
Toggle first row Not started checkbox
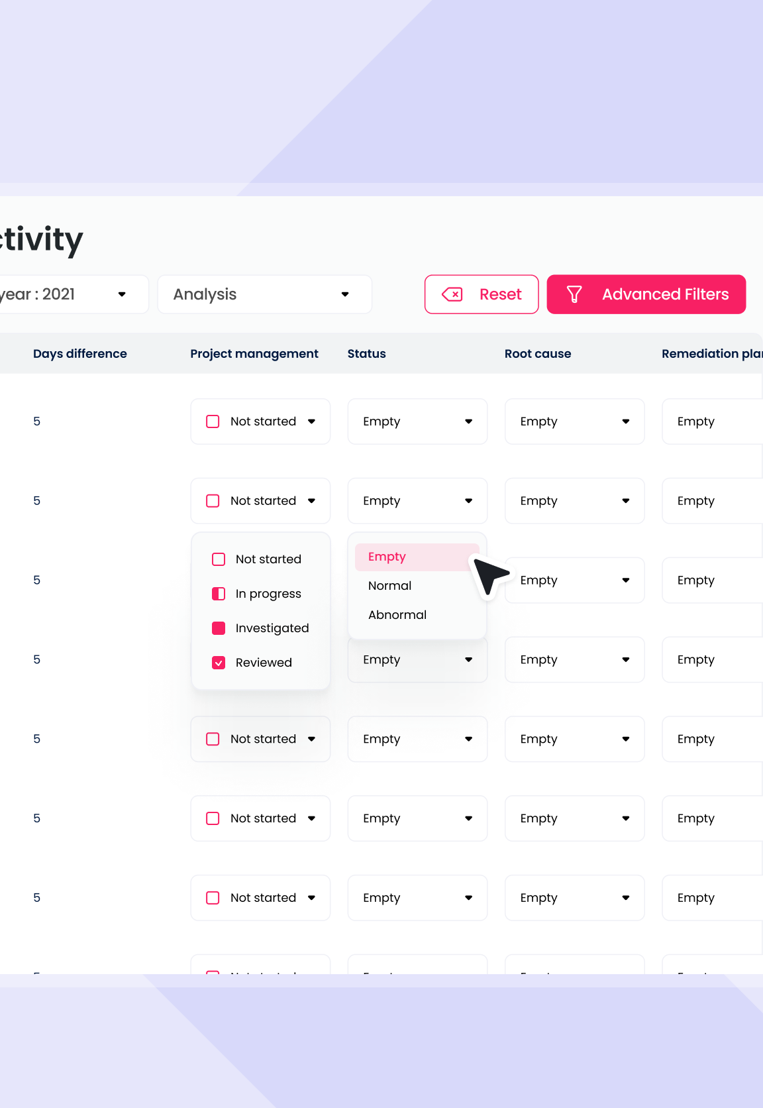click(213, 421)
